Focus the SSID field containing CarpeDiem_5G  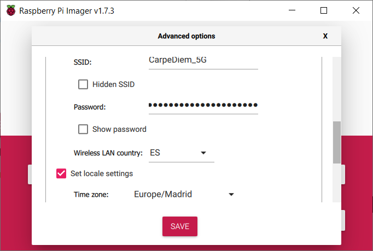click(x=203, y=62)
